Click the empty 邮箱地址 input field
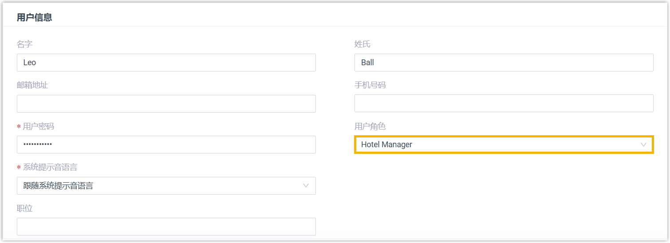Viewport: 670px width, 243px height. point(166,104)
